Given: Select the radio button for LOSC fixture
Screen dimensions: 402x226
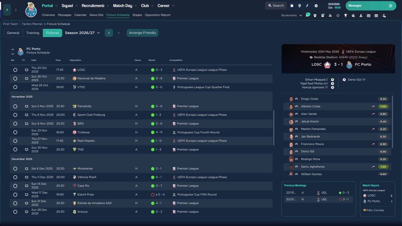Looking at the screenshot, I should click(15, 70).
